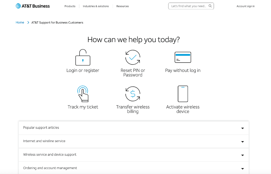271x174 pixels.
Task: Click the search input field
Action: (x=188, y=6)
